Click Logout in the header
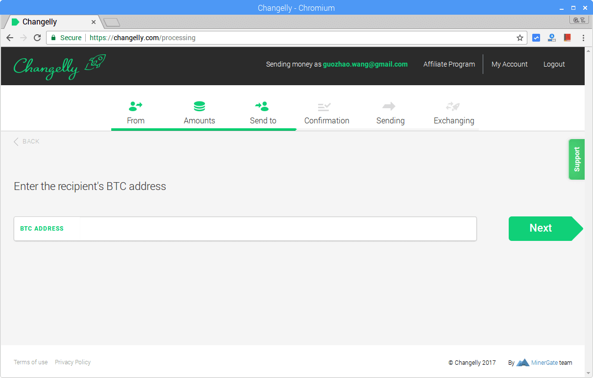Viewport: 593px width, 378px height. tap(554, 64)
